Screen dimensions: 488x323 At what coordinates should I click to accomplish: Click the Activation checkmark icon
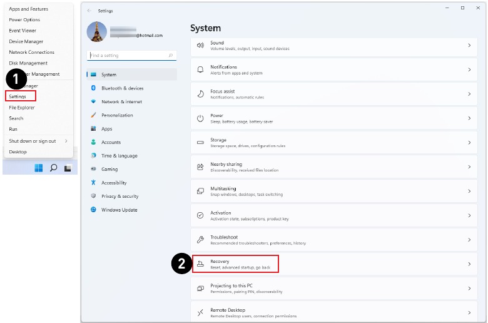(x=200, y=215)
